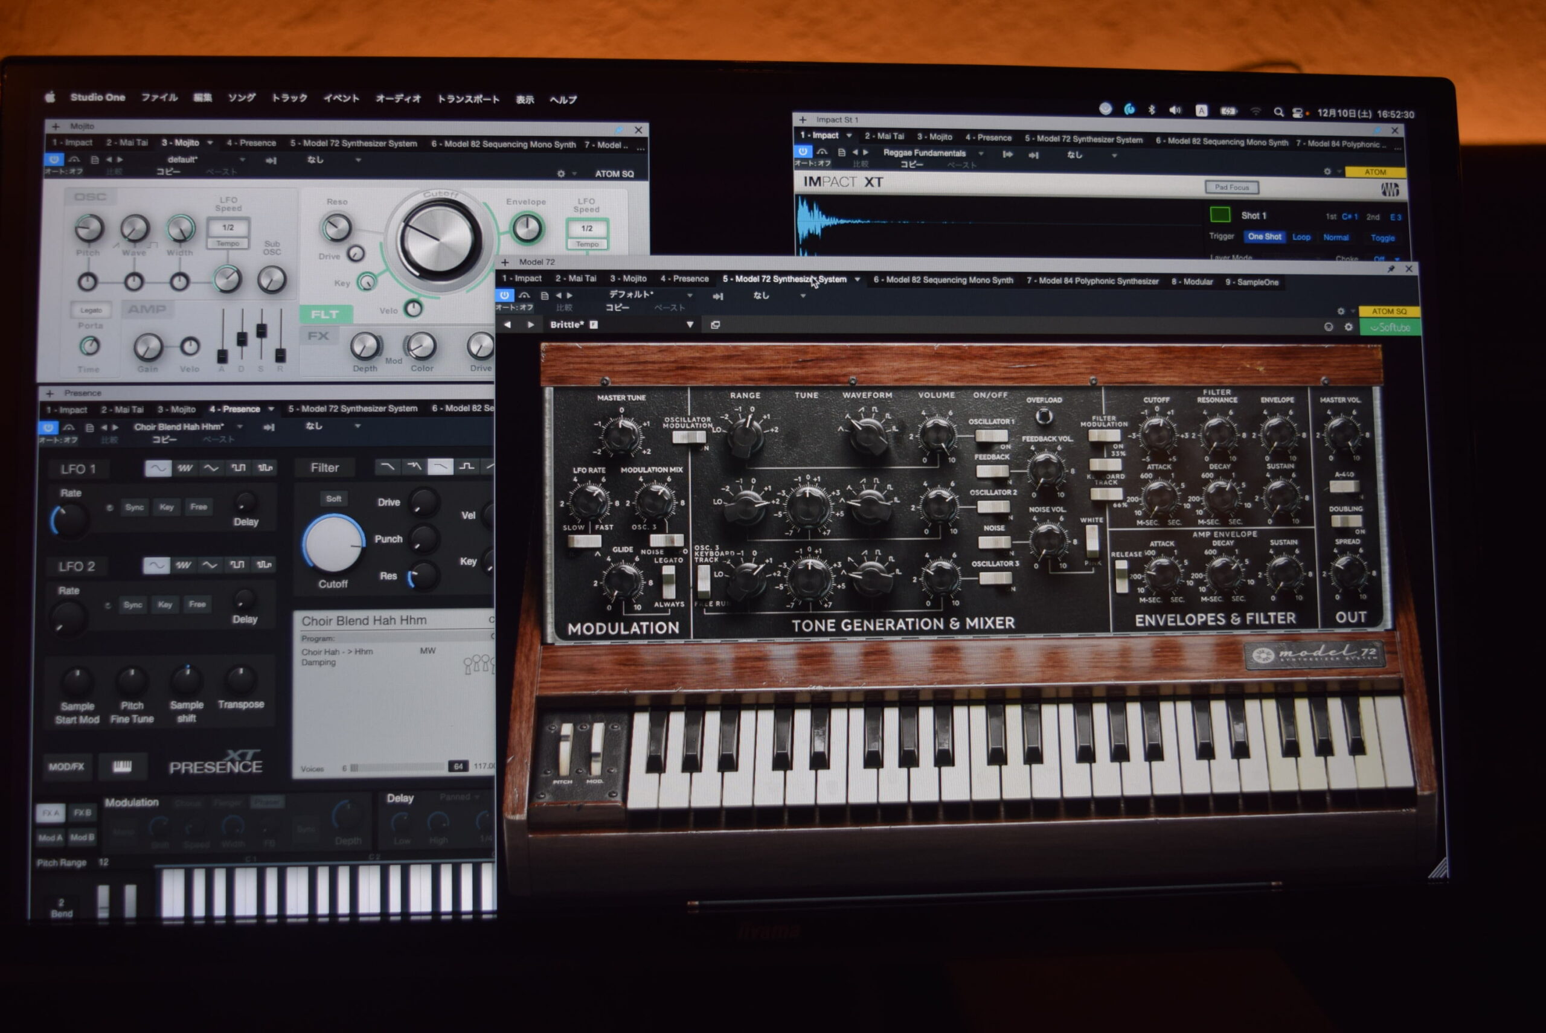
Task: Open Softube gear settings in Model 72
Action: (x=1349, y=327)
